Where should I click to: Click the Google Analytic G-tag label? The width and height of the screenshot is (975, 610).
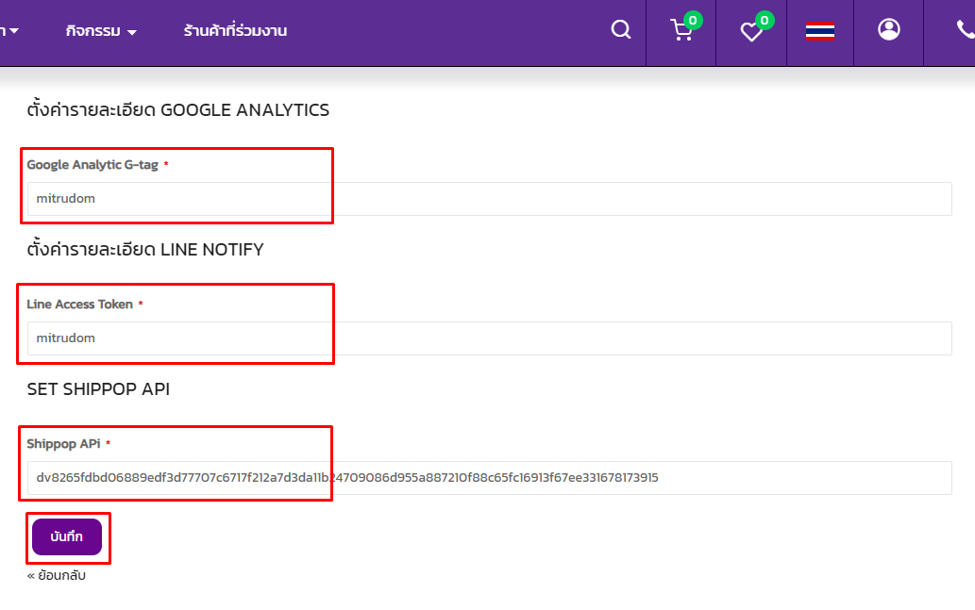coord(92,165)
